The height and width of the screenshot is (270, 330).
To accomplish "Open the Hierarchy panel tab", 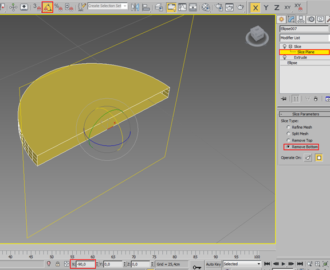I will pyautogui.click(x=301, y=20).
